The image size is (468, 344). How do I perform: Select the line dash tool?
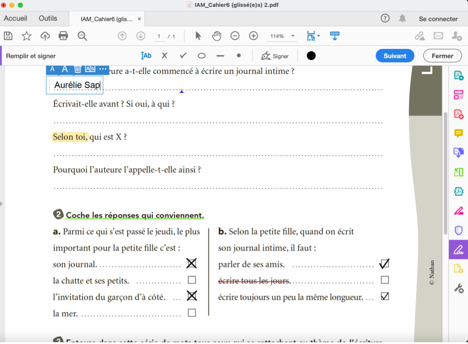click(220, 56)
